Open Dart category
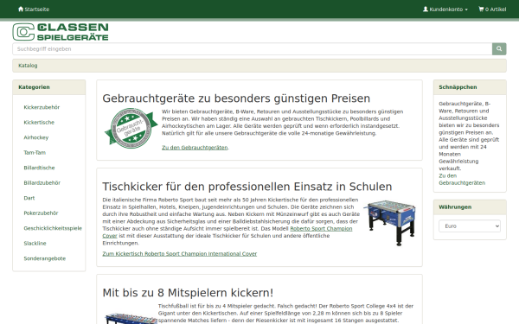Screen dimensions: 519x324 coord(29,198)
